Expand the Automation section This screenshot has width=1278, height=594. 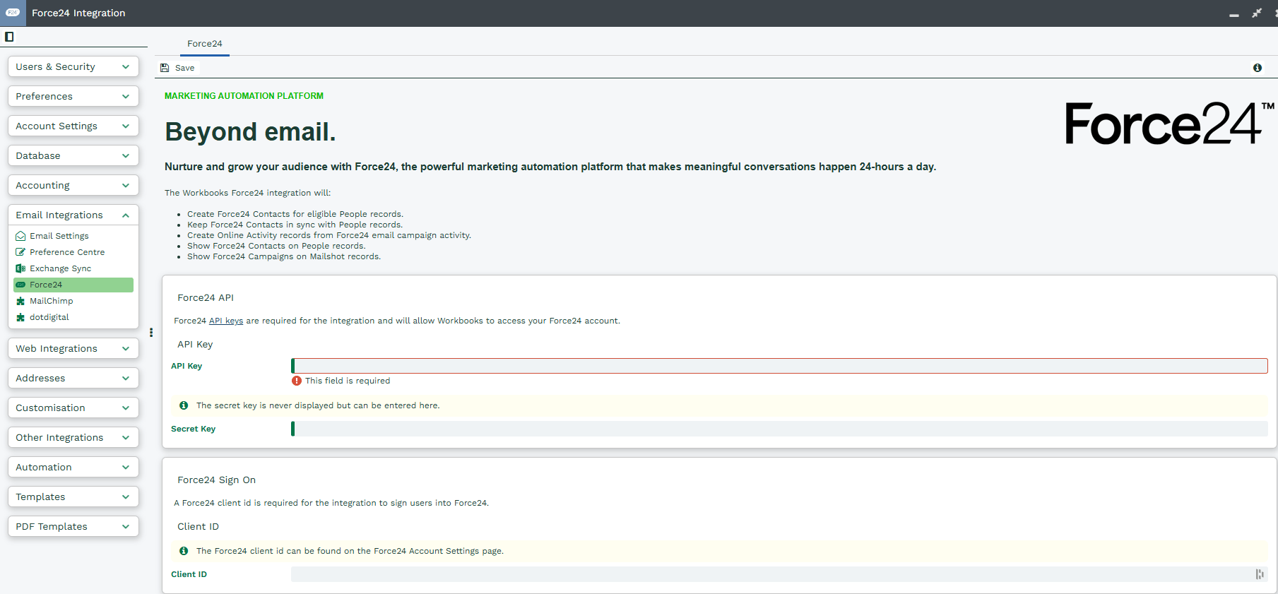click(x=73, y=467)
